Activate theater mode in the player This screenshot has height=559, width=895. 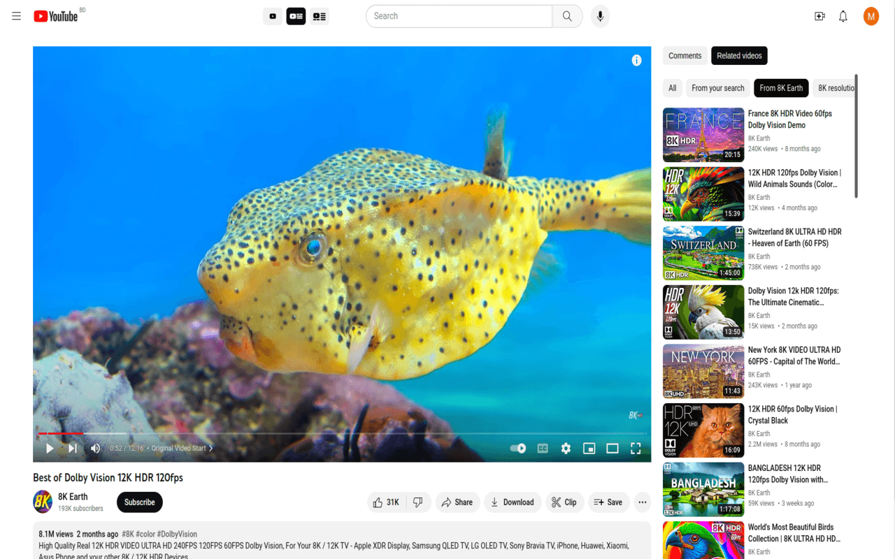(613, 448)
